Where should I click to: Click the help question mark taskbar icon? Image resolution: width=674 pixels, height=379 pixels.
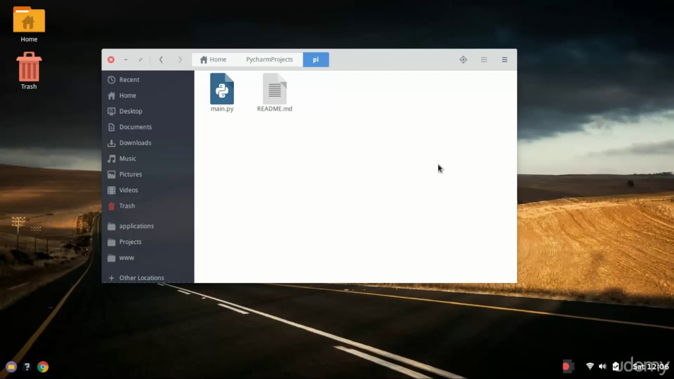pyautogui.click(x=27, y=367)
